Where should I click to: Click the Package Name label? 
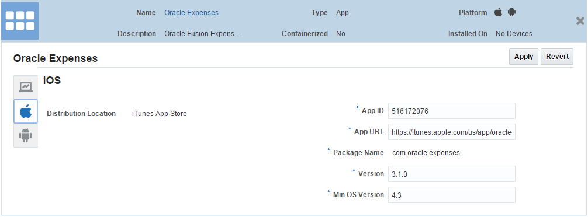pos(358,153)
